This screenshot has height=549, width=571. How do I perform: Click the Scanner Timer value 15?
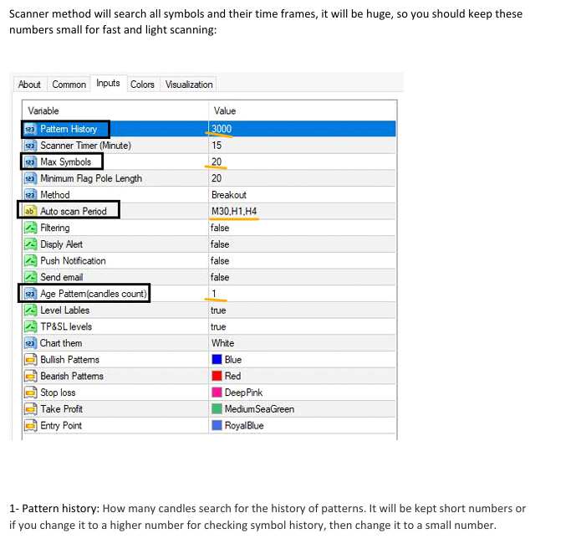point(217,146)
